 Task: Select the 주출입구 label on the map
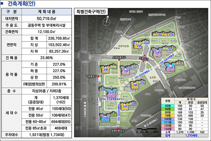144,59
